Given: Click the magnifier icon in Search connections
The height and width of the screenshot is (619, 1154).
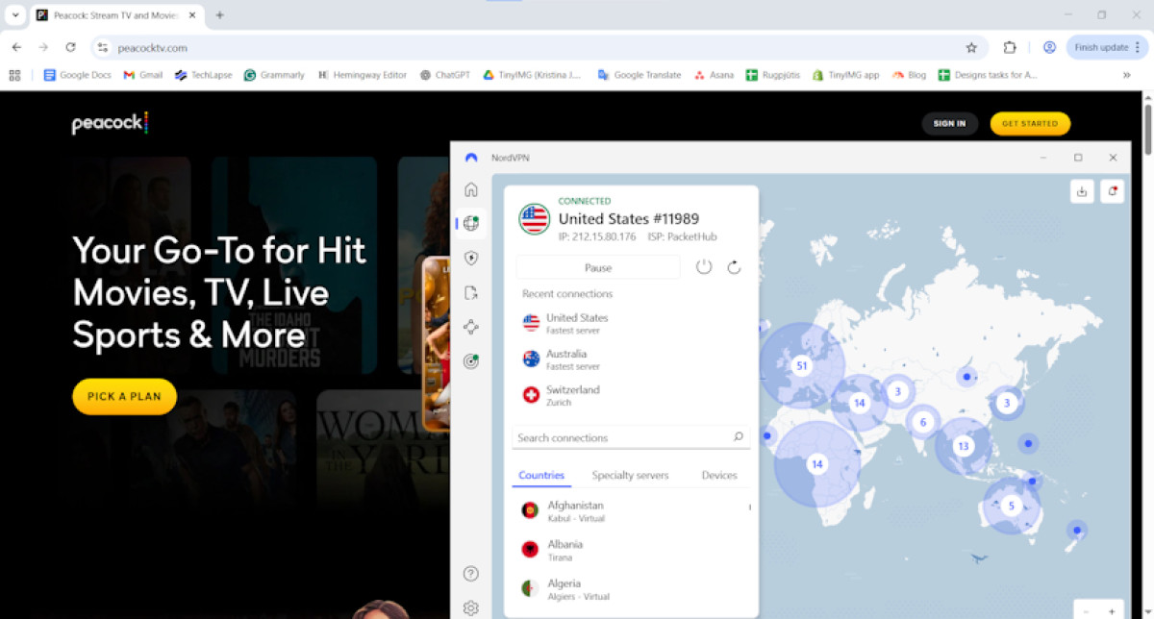Looking at the screenshot, I should coord(739,437).
